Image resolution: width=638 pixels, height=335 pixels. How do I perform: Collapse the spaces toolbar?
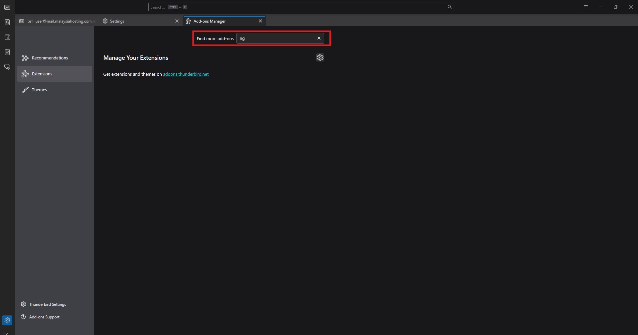pos(6,333)
